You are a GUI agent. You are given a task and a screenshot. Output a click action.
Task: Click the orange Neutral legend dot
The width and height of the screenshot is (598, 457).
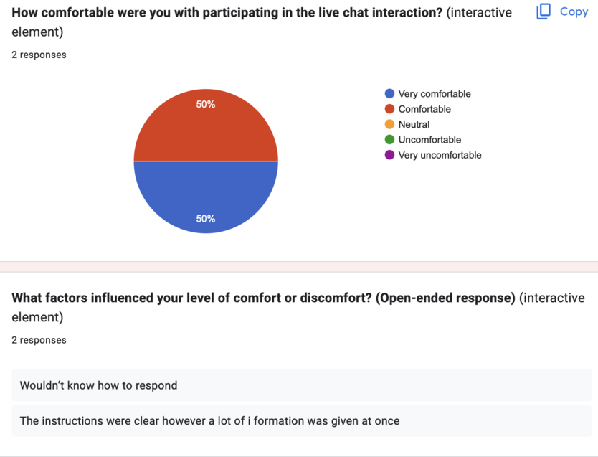tap(390, 124)
